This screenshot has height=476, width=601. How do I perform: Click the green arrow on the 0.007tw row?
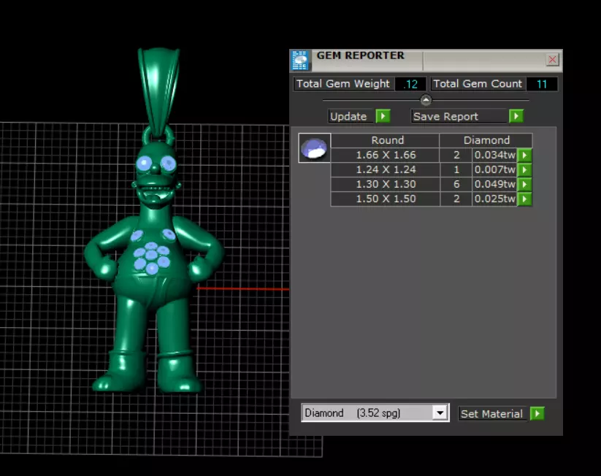coord(525,170)
